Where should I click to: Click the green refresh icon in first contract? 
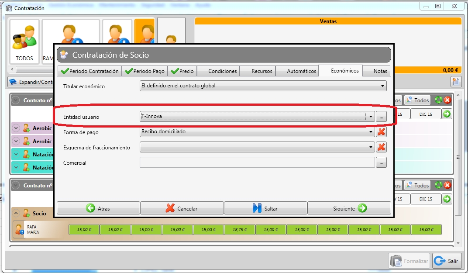click(x=438, y=100)
